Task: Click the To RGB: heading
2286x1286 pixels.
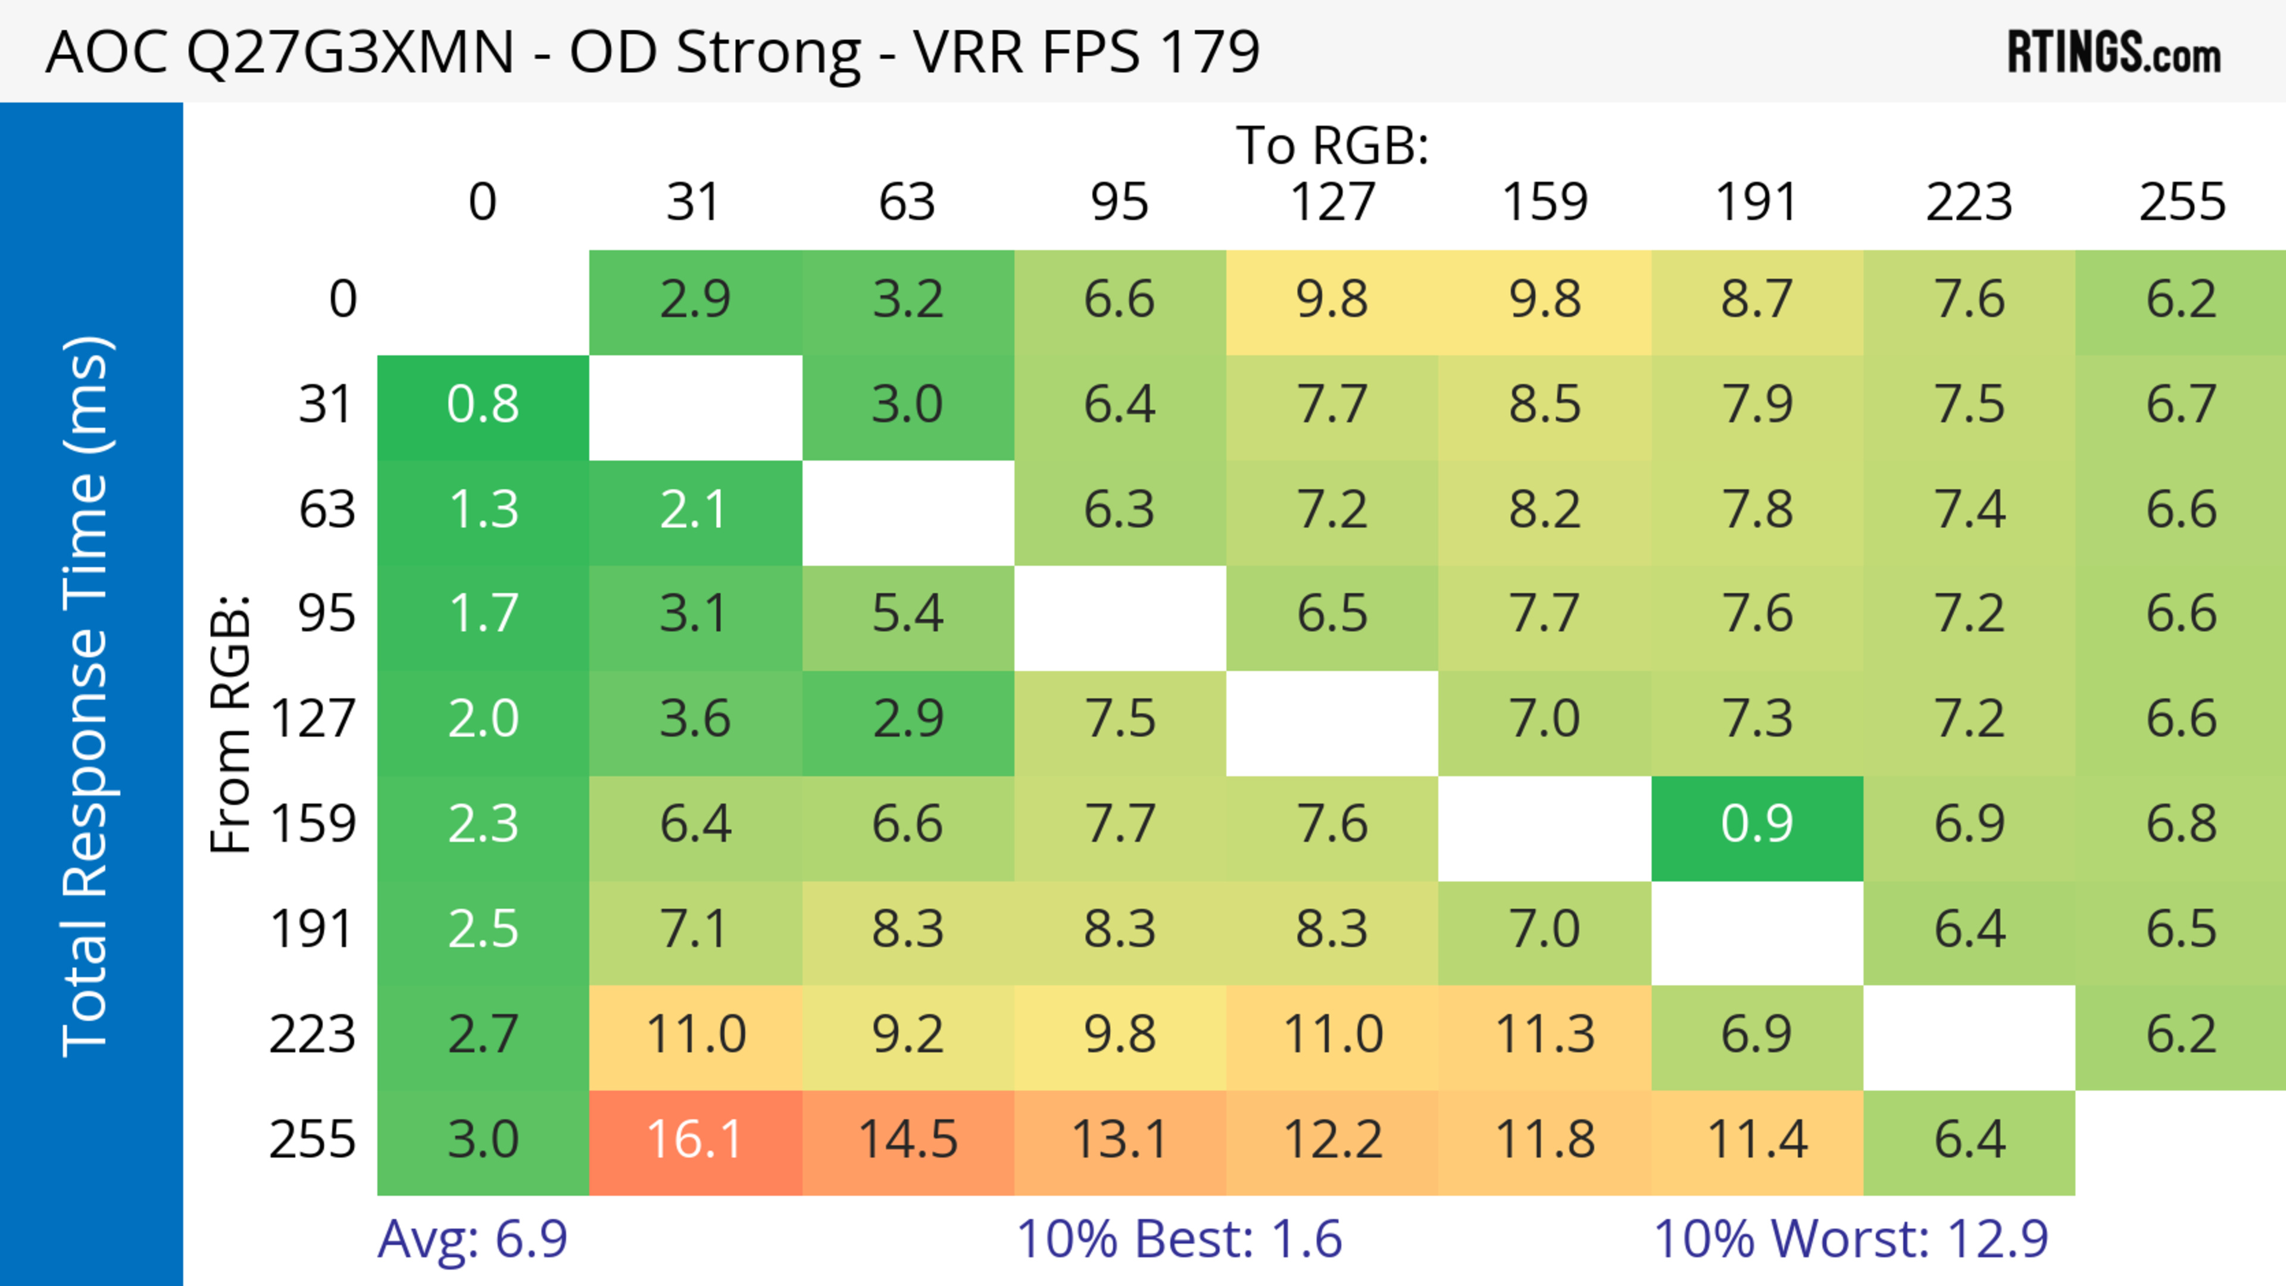Action: [x=1332, y=145]
